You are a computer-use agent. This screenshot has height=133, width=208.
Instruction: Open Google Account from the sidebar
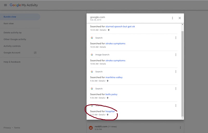click(12, 53)
